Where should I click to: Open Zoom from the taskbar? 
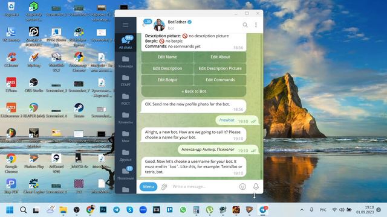pos(143,210)
